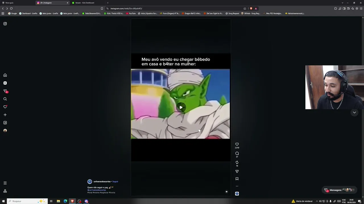The image size is (364, 204).
Task: Share the reel with the paper plane icon
Action: point(237,171)
